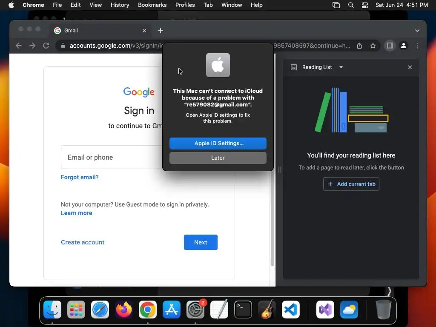
Task: Open the Learn more link
Action: 77,213
